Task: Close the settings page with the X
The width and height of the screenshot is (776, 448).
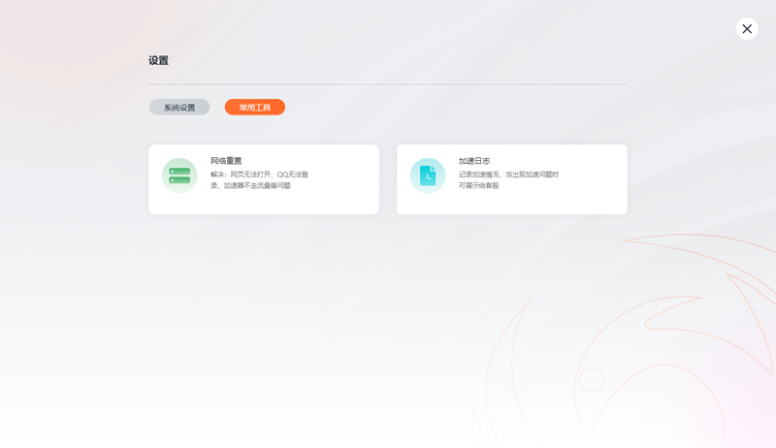Action: coord(747,29)
